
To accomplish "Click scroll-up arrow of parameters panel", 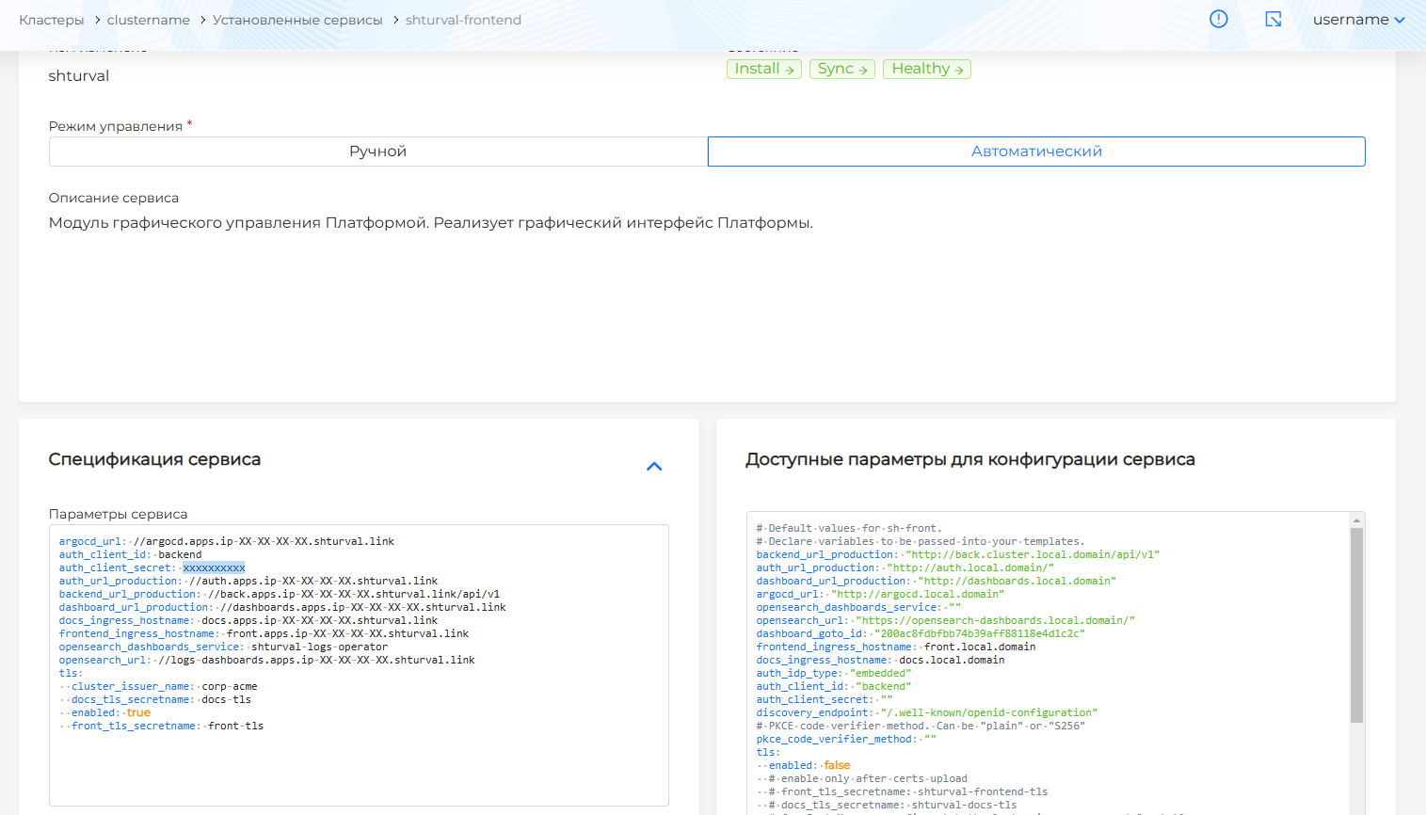I will pos(1356,519).
